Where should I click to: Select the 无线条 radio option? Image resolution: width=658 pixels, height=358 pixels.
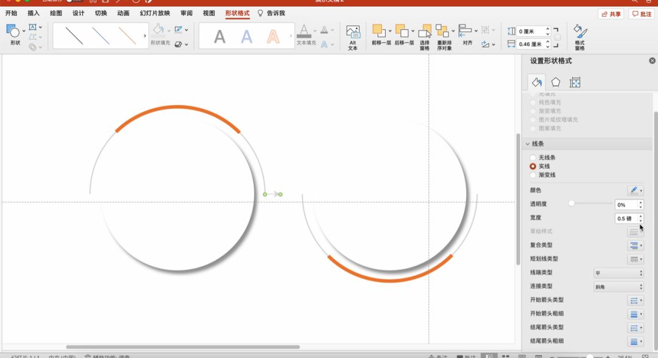(x=533, y=157)
